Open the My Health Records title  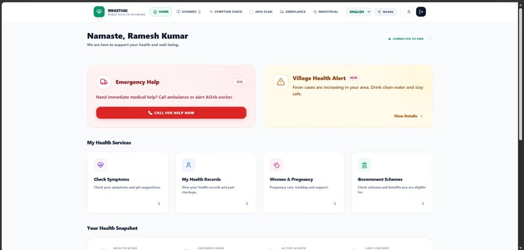201,179
